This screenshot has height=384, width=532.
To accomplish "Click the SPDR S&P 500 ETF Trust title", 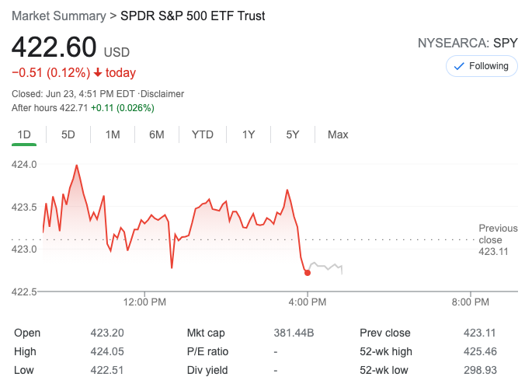I will tap(193, 16).
